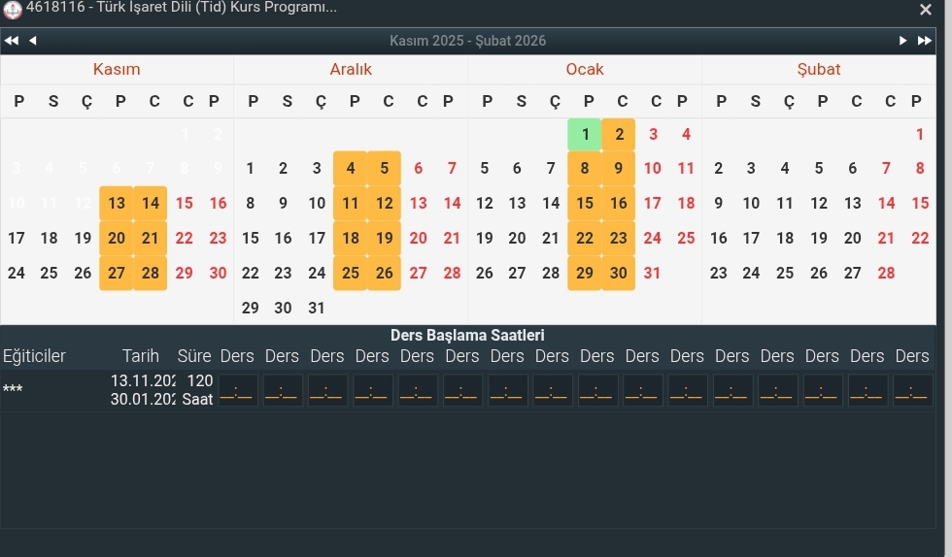952x557 pixels.
Task: Pick February 16 in Şubat
Action: tap(718, 238)
